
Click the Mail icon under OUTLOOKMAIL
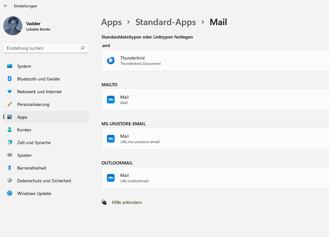pyautogui.click(x=111, y=178)
